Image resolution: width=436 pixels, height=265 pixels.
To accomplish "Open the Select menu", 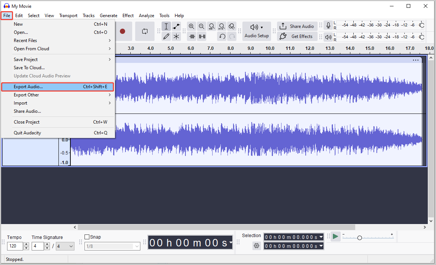I will click(34, 16).
